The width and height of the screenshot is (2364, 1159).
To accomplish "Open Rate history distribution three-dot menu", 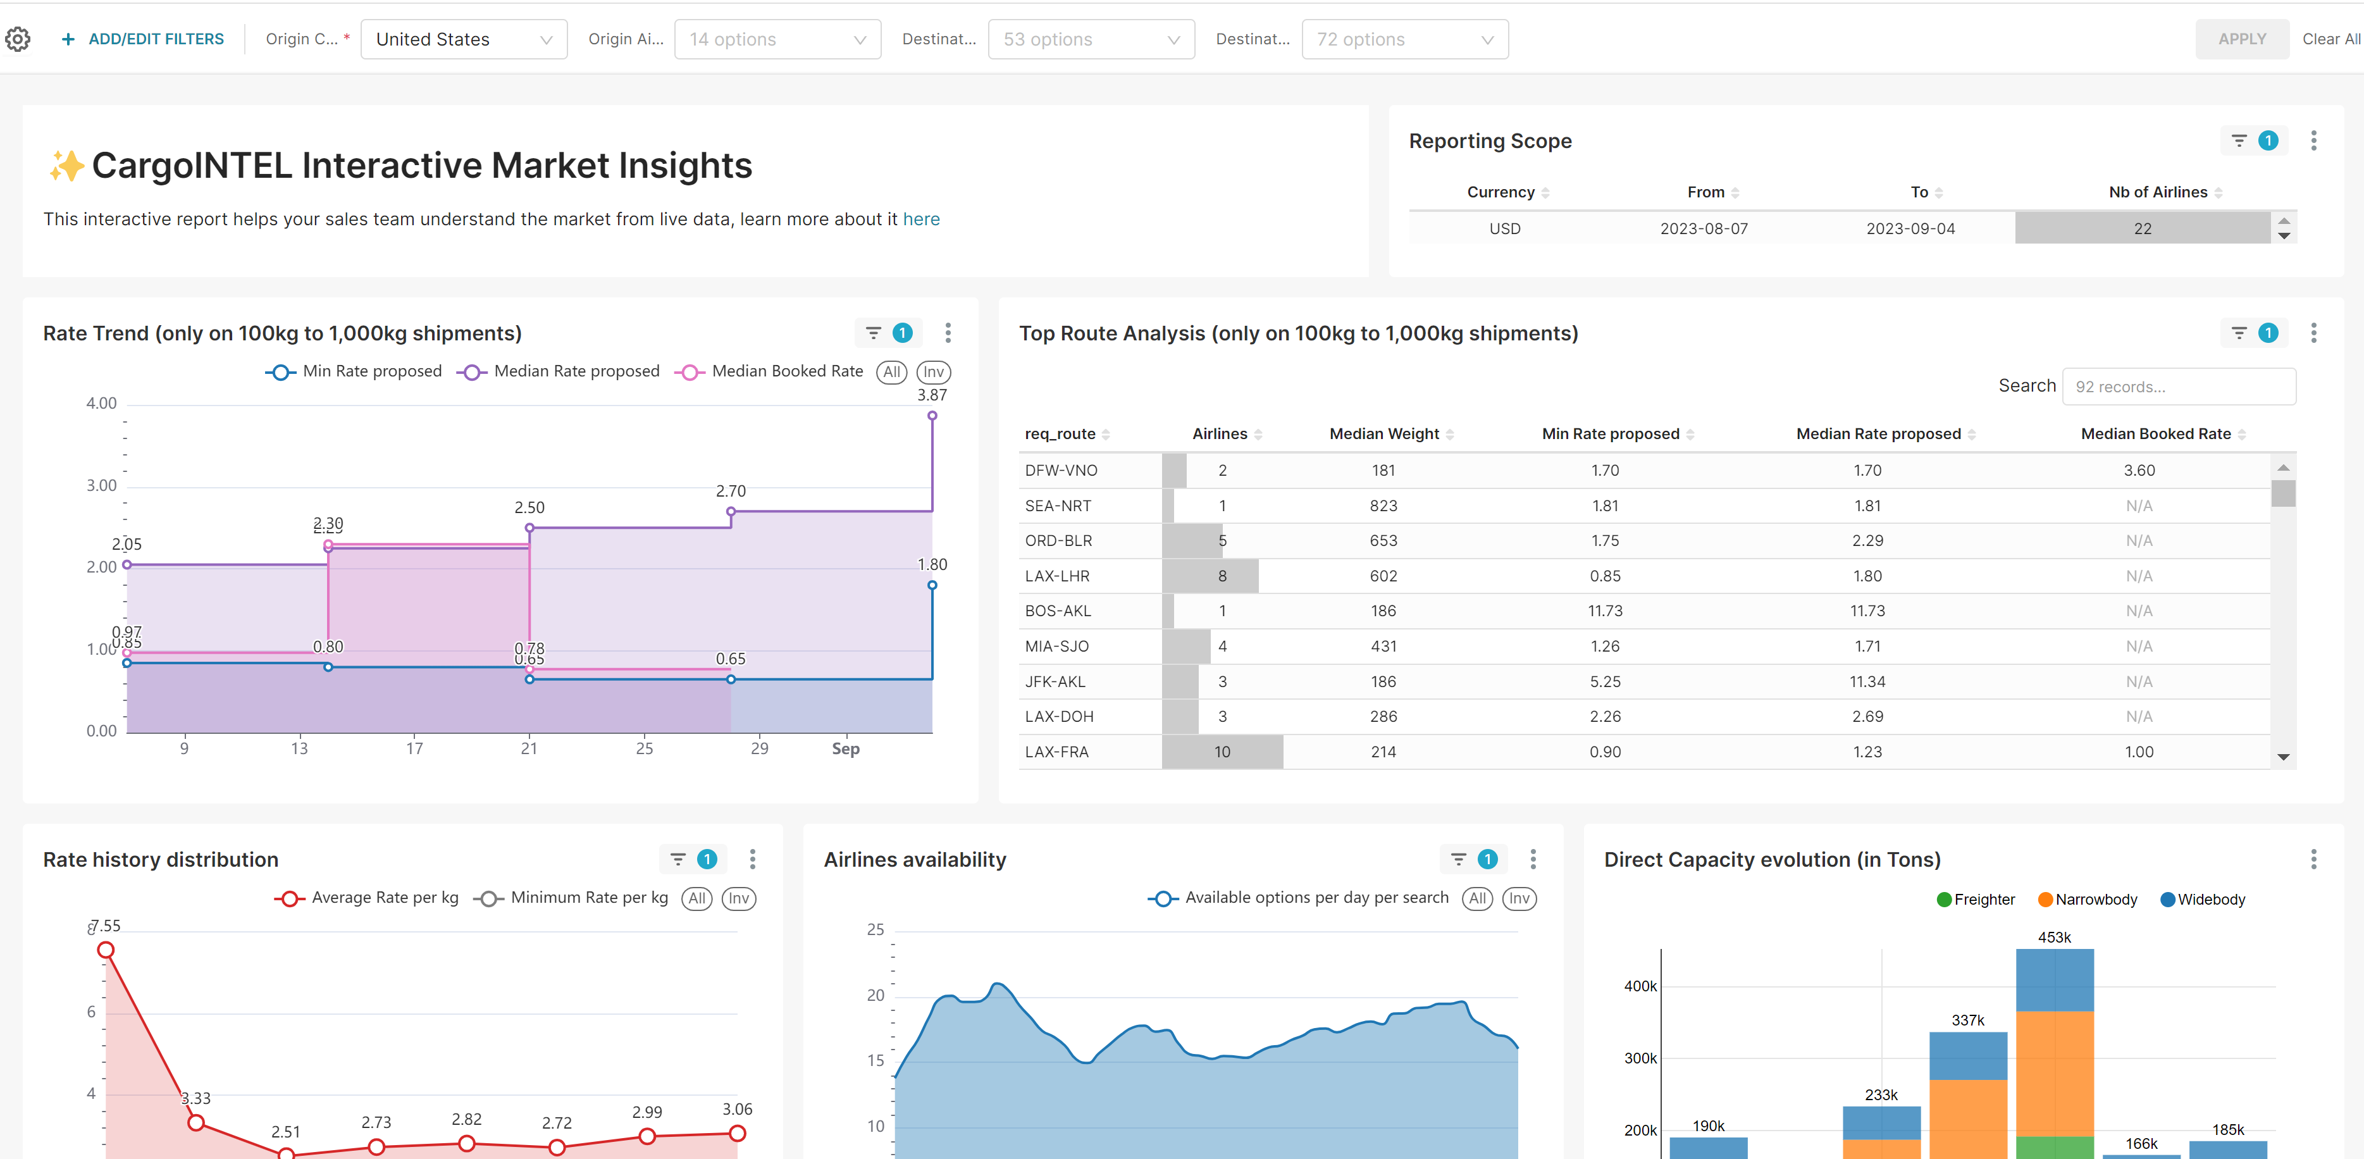I will (x=753, y=859).
